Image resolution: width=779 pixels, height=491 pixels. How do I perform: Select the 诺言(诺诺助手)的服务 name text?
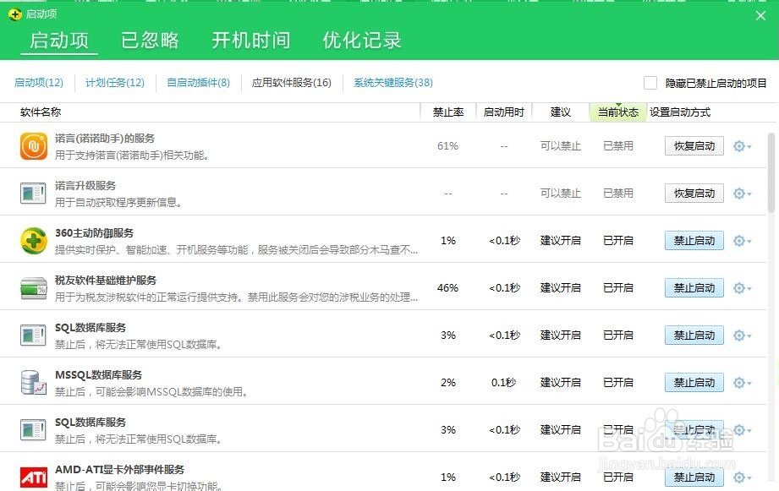point(105,139)
